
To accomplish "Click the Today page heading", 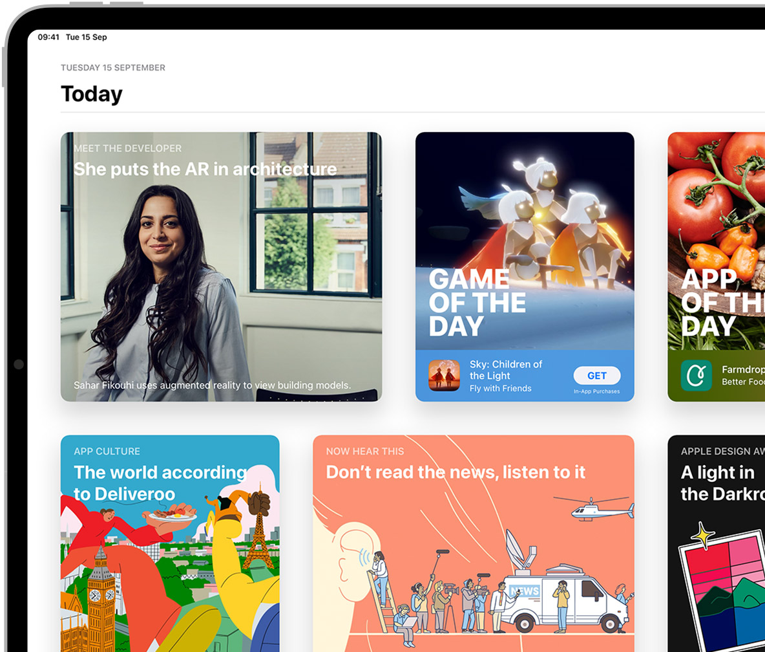I will click(x=92, y=94).
